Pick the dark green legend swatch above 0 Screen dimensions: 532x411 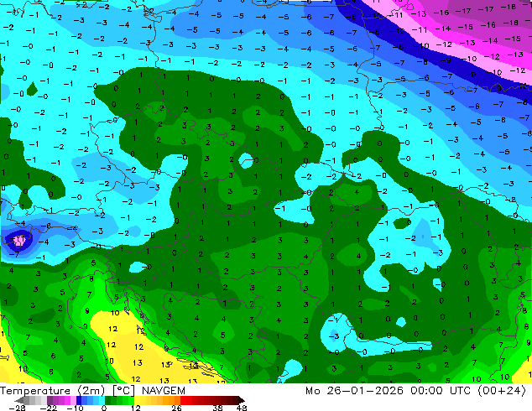[108, 400]
